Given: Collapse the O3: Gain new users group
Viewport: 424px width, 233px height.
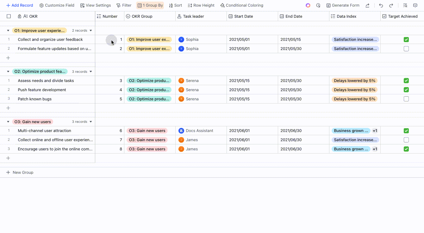Looking at the screenshot, I should click(x=8, y=122).
